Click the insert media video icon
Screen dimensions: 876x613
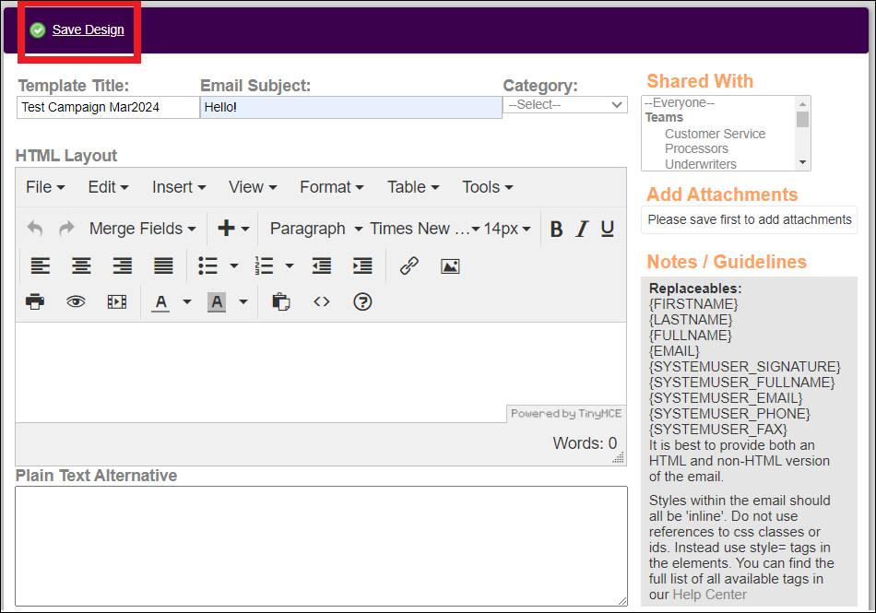[x=117, y=302]
